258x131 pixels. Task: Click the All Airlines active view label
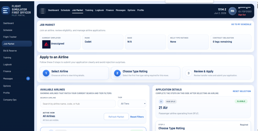49,116
